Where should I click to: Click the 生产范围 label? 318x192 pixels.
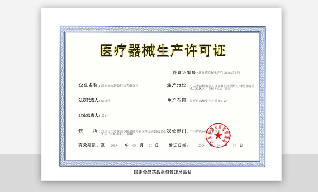pyautogui.click(x=177, y=100)
